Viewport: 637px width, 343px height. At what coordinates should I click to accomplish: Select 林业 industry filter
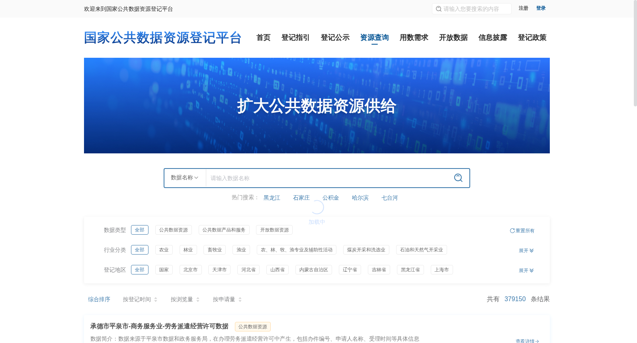point(188,250)
